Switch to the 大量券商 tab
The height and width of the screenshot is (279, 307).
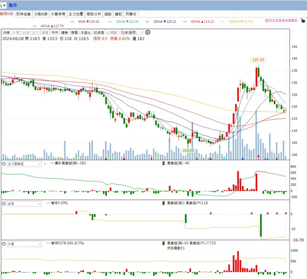58,14
